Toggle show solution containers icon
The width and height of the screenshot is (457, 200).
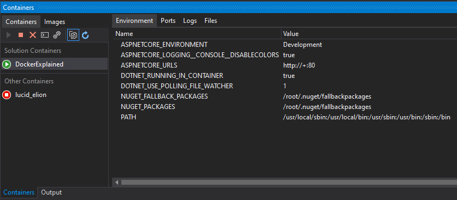(73, 35)
